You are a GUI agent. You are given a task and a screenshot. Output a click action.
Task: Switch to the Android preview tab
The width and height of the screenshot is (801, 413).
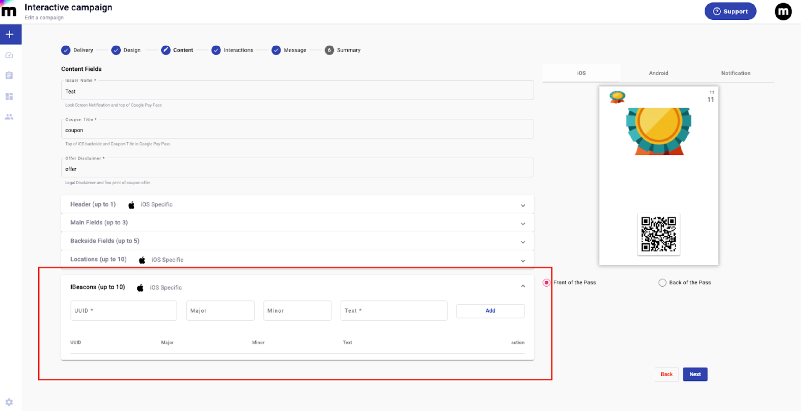click(x=659, y=73)
